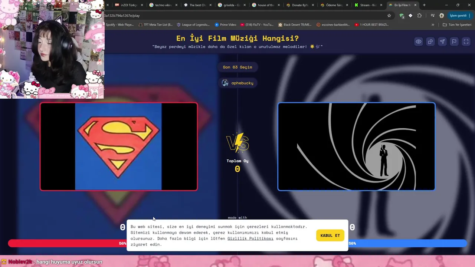Click the flag report icon
475x267 pixels.
454,42
